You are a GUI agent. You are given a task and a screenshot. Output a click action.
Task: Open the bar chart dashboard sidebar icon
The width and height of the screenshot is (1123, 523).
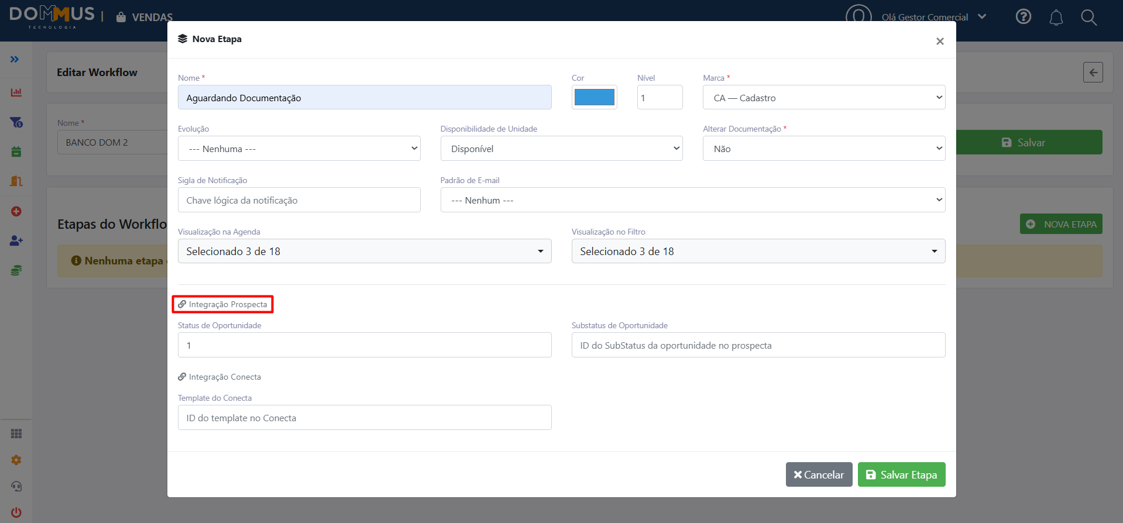pyautogui.click(x=16, y=92)
